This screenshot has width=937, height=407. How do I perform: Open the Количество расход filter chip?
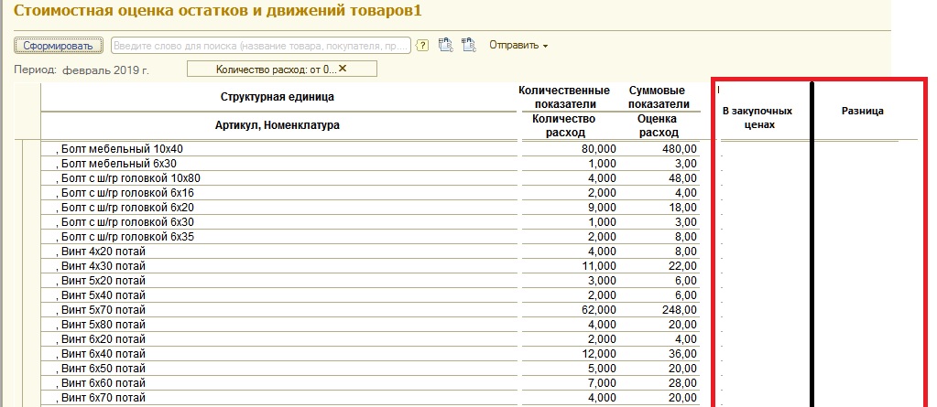coord(275,69)
